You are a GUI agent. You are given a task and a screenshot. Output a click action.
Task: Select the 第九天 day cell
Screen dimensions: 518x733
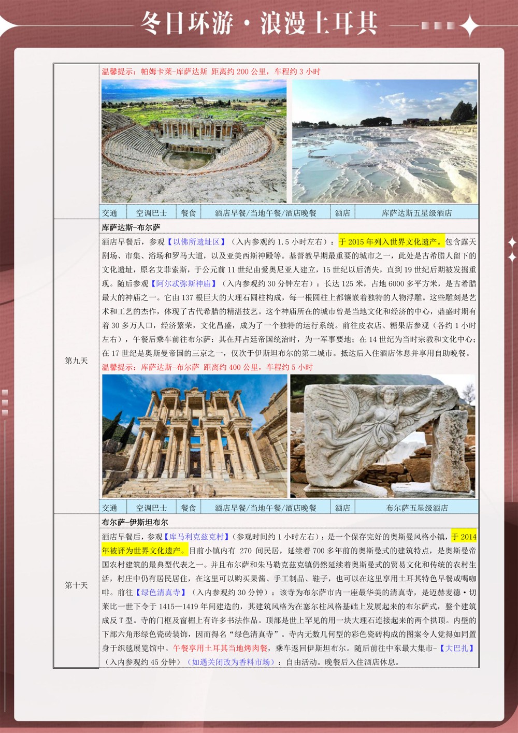click(x=76, y=361)
